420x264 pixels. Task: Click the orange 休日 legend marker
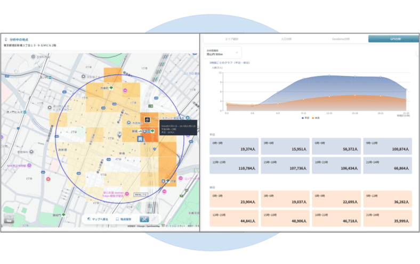point(313,118)
